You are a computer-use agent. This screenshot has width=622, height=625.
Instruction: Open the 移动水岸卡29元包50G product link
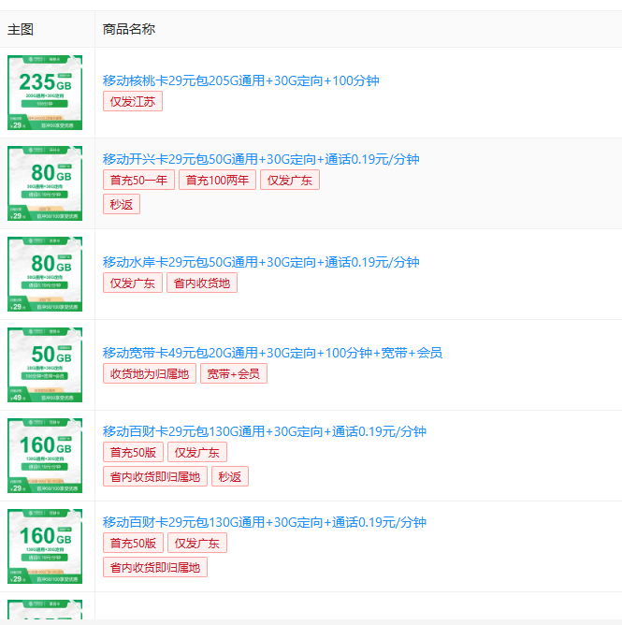(x=261, y=262)
